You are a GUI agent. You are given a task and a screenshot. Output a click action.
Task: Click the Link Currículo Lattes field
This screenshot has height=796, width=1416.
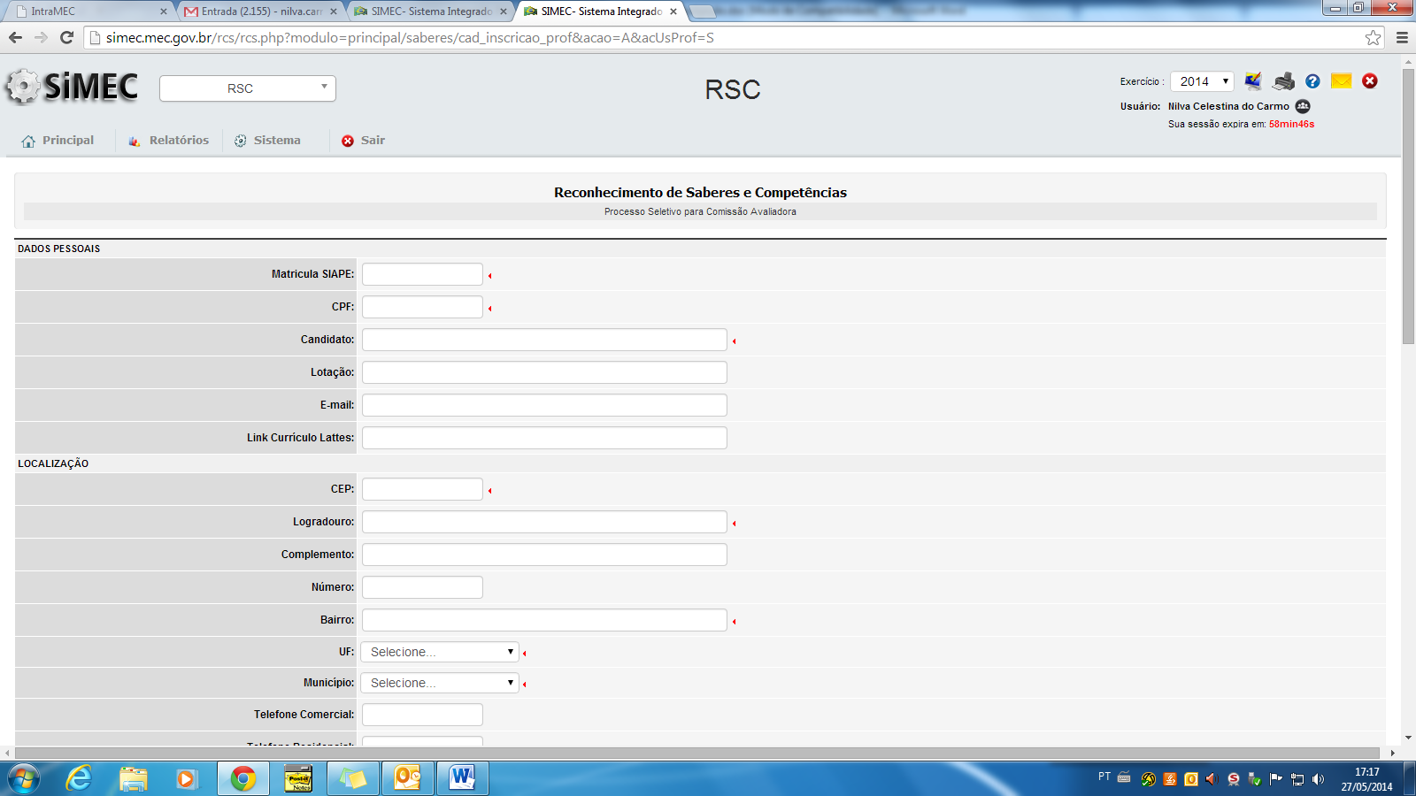point(544,438)
